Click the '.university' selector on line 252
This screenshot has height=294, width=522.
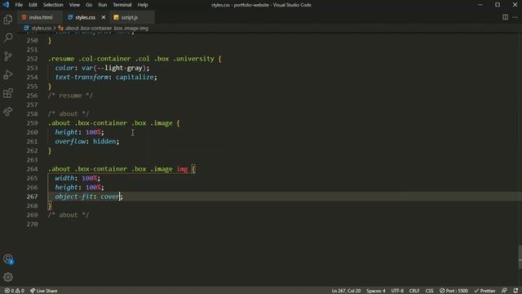[x=193, y=59]
